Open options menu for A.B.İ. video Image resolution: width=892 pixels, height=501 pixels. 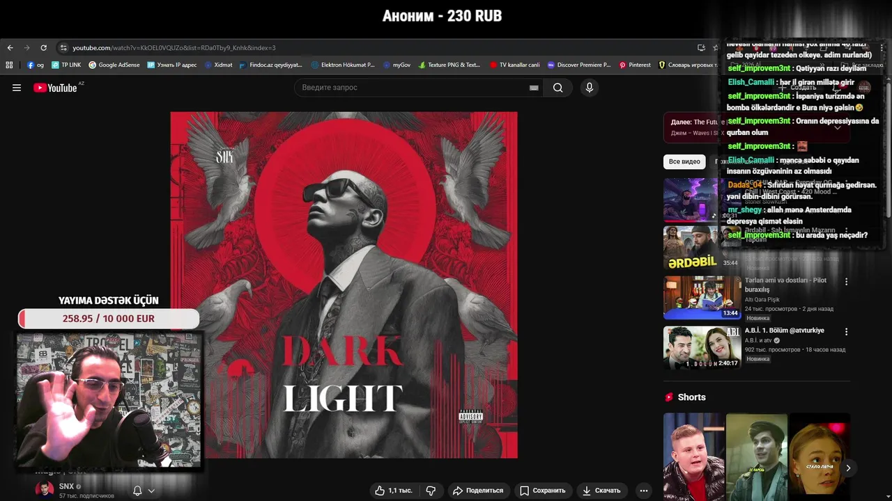846,332
